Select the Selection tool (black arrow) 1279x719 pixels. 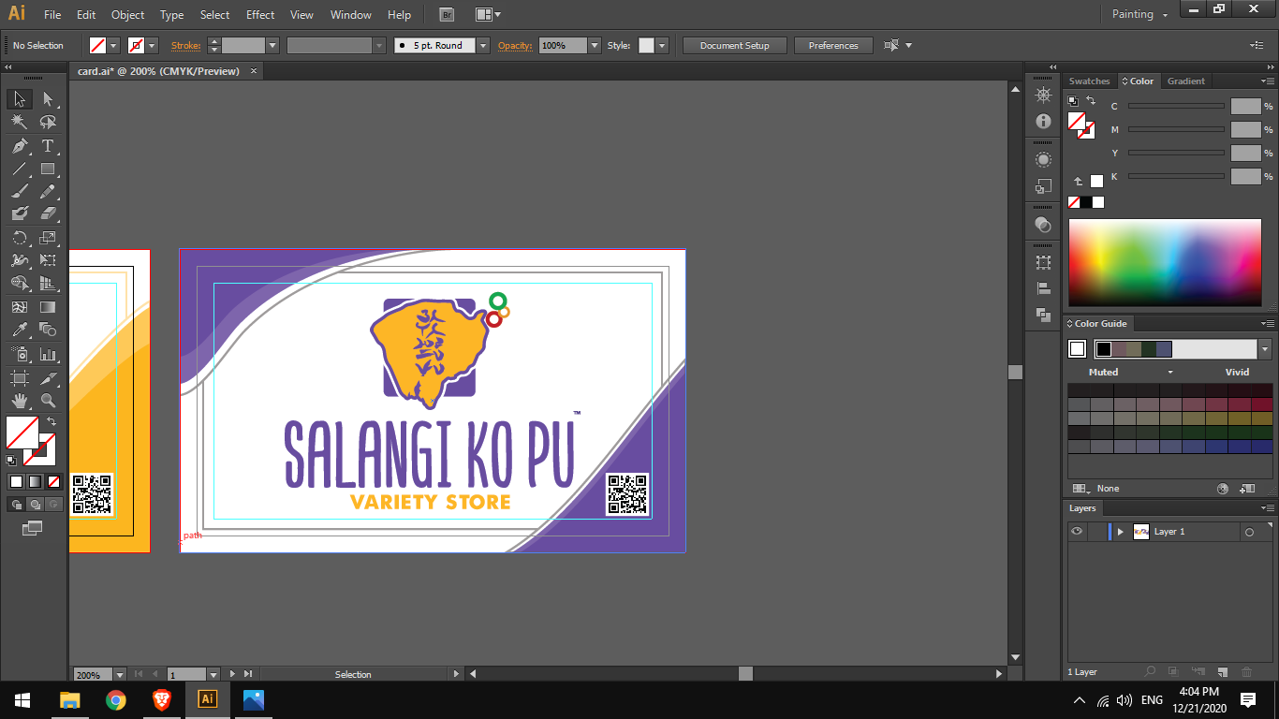coord(19,99)
